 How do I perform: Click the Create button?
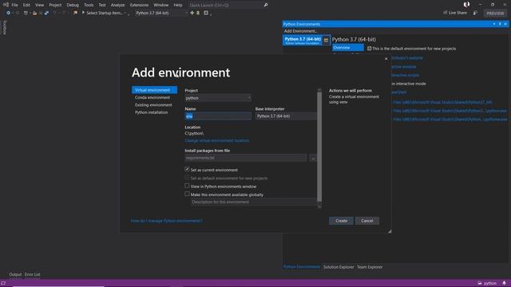tap(341, 221)
